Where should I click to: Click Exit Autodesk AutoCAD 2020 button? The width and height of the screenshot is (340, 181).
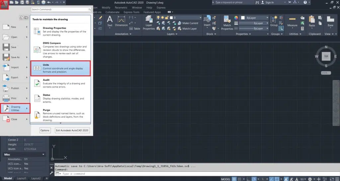click(x=72, y=130)
